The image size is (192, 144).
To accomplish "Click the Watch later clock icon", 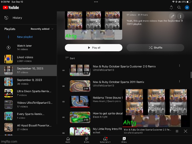I will tap(8, 48).
